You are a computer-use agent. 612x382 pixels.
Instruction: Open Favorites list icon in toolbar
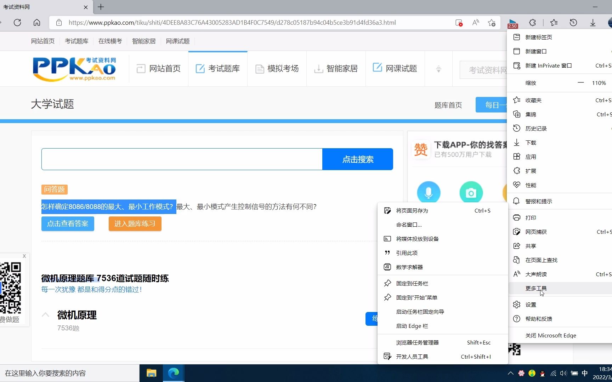pyautogui.click(x=554, y=22)
